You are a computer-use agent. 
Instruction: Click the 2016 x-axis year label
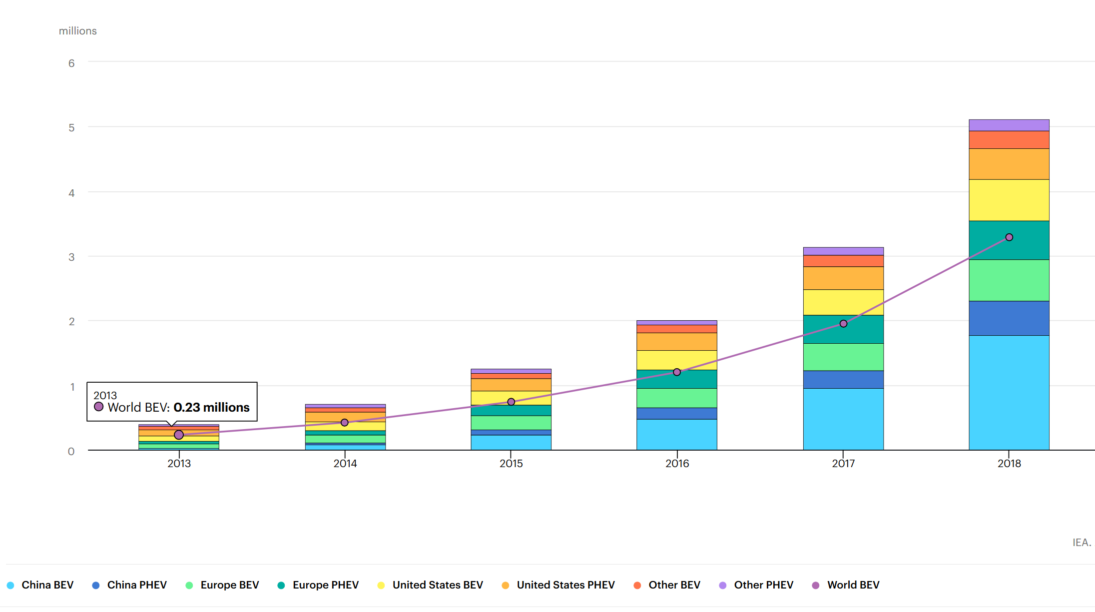[677, 464]
